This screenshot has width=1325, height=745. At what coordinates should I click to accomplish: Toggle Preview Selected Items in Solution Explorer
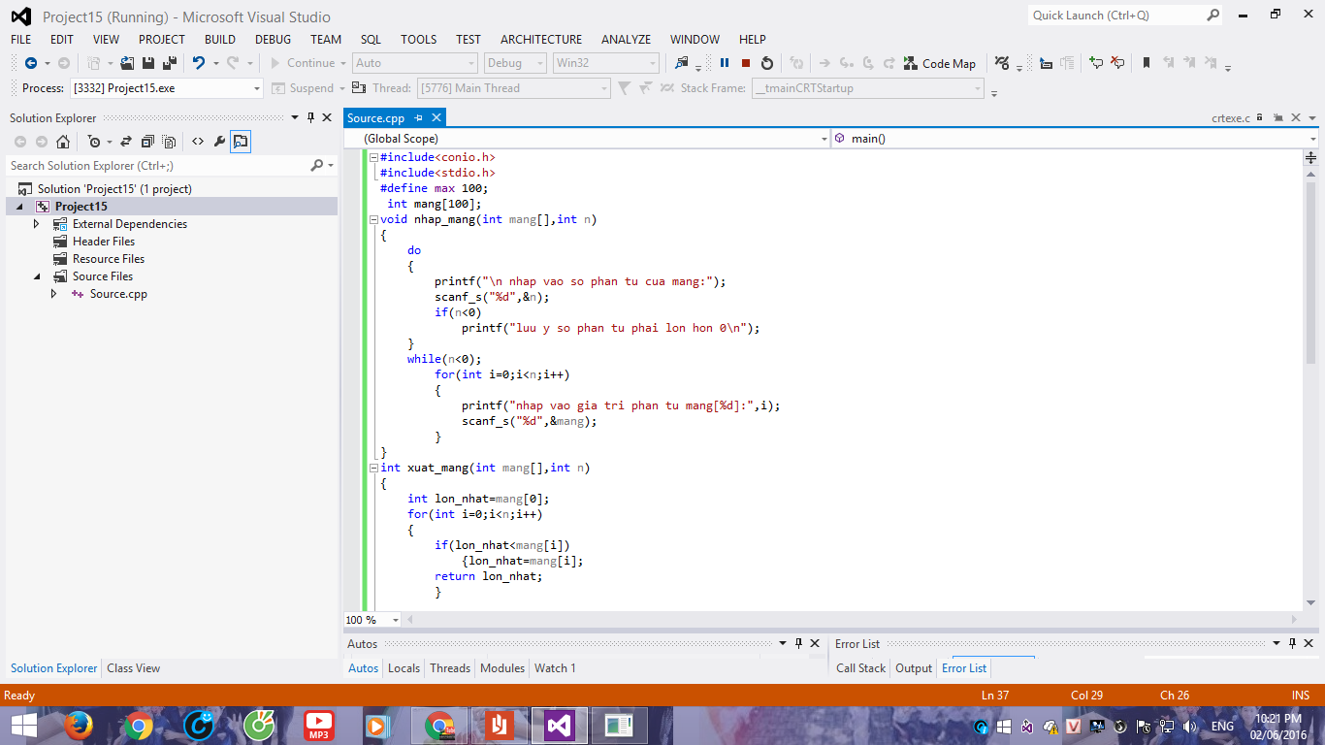(241, 142)
